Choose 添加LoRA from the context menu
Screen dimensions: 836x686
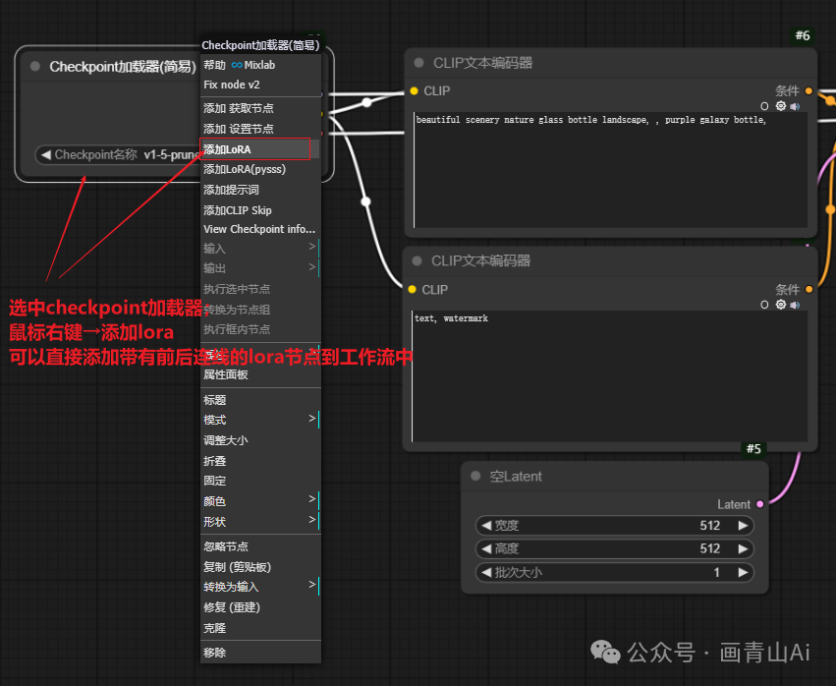tap(260, 149)
